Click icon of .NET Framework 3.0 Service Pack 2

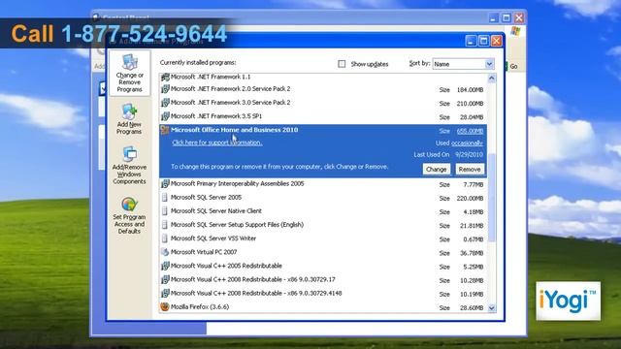[x=165, y=103]
